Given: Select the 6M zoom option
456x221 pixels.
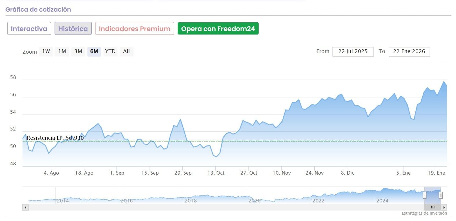Looking at the screenshot, I should tap(94, 52).
